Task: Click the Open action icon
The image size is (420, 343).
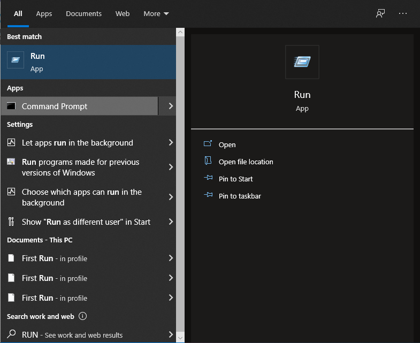Action: pos(208,143)
